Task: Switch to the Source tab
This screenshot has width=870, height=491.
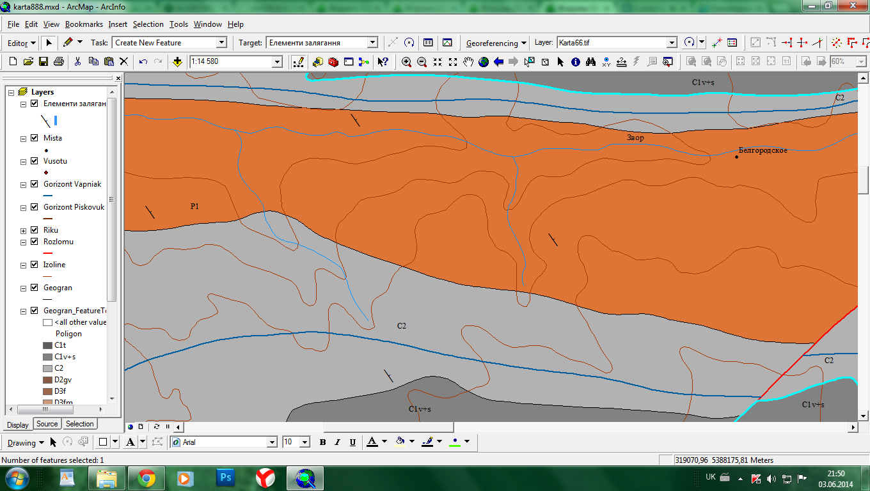Action: 47,424
